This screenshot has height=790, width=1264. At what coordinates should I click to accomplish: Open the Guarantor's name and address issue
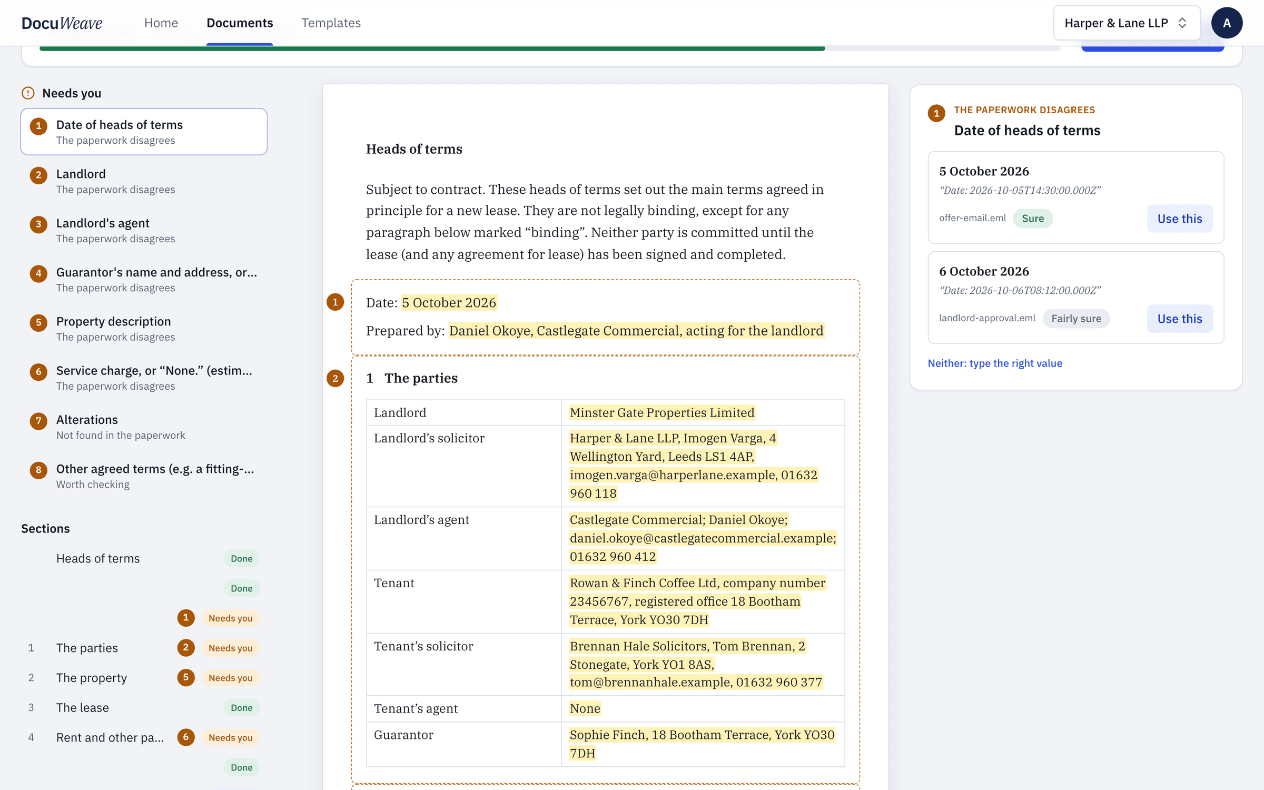(x=144, y=279)
